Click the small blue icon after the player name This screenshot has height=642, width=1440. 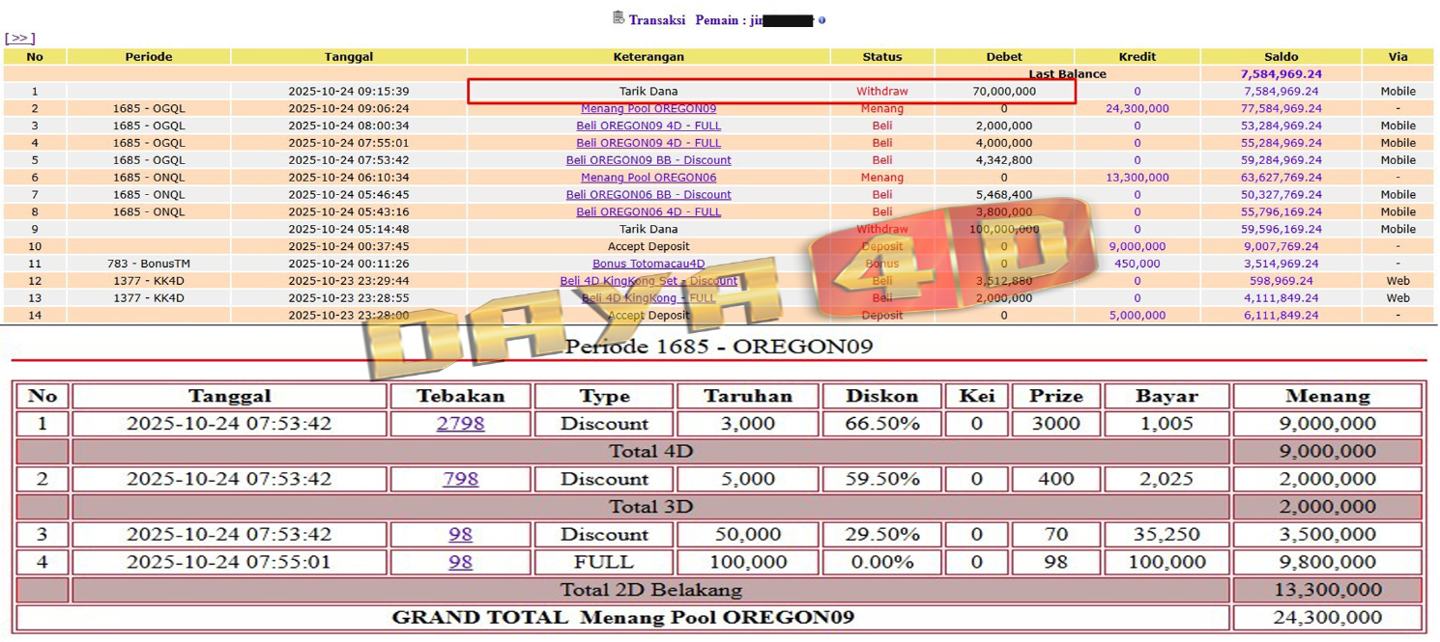tap(822, 20)
